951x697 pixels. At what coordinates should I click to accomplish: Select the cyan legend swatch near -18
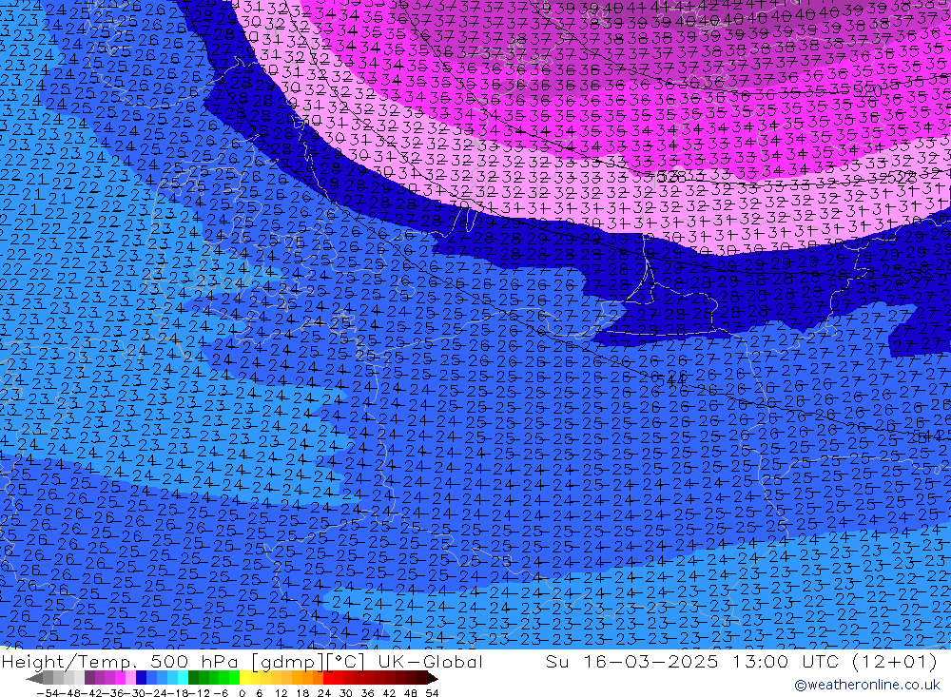(183, 678)
